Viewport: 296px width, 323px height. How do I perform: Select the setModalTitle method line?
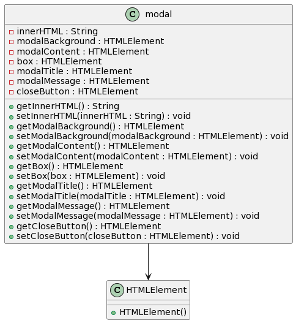pyautogui.click(x=120, y=196)
